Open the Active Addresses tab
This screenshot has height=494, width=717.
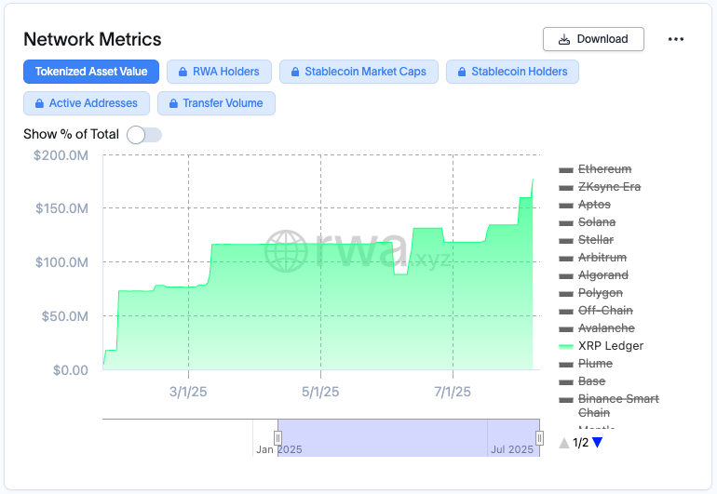(87, 103)
